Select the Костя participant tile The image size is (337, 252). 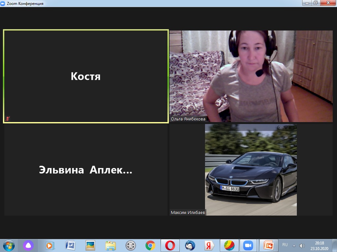point(86,76)
